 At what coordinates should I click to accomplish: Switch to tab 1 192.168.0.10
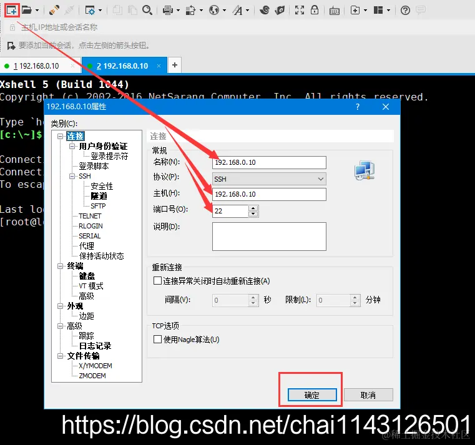pos(36,66)
